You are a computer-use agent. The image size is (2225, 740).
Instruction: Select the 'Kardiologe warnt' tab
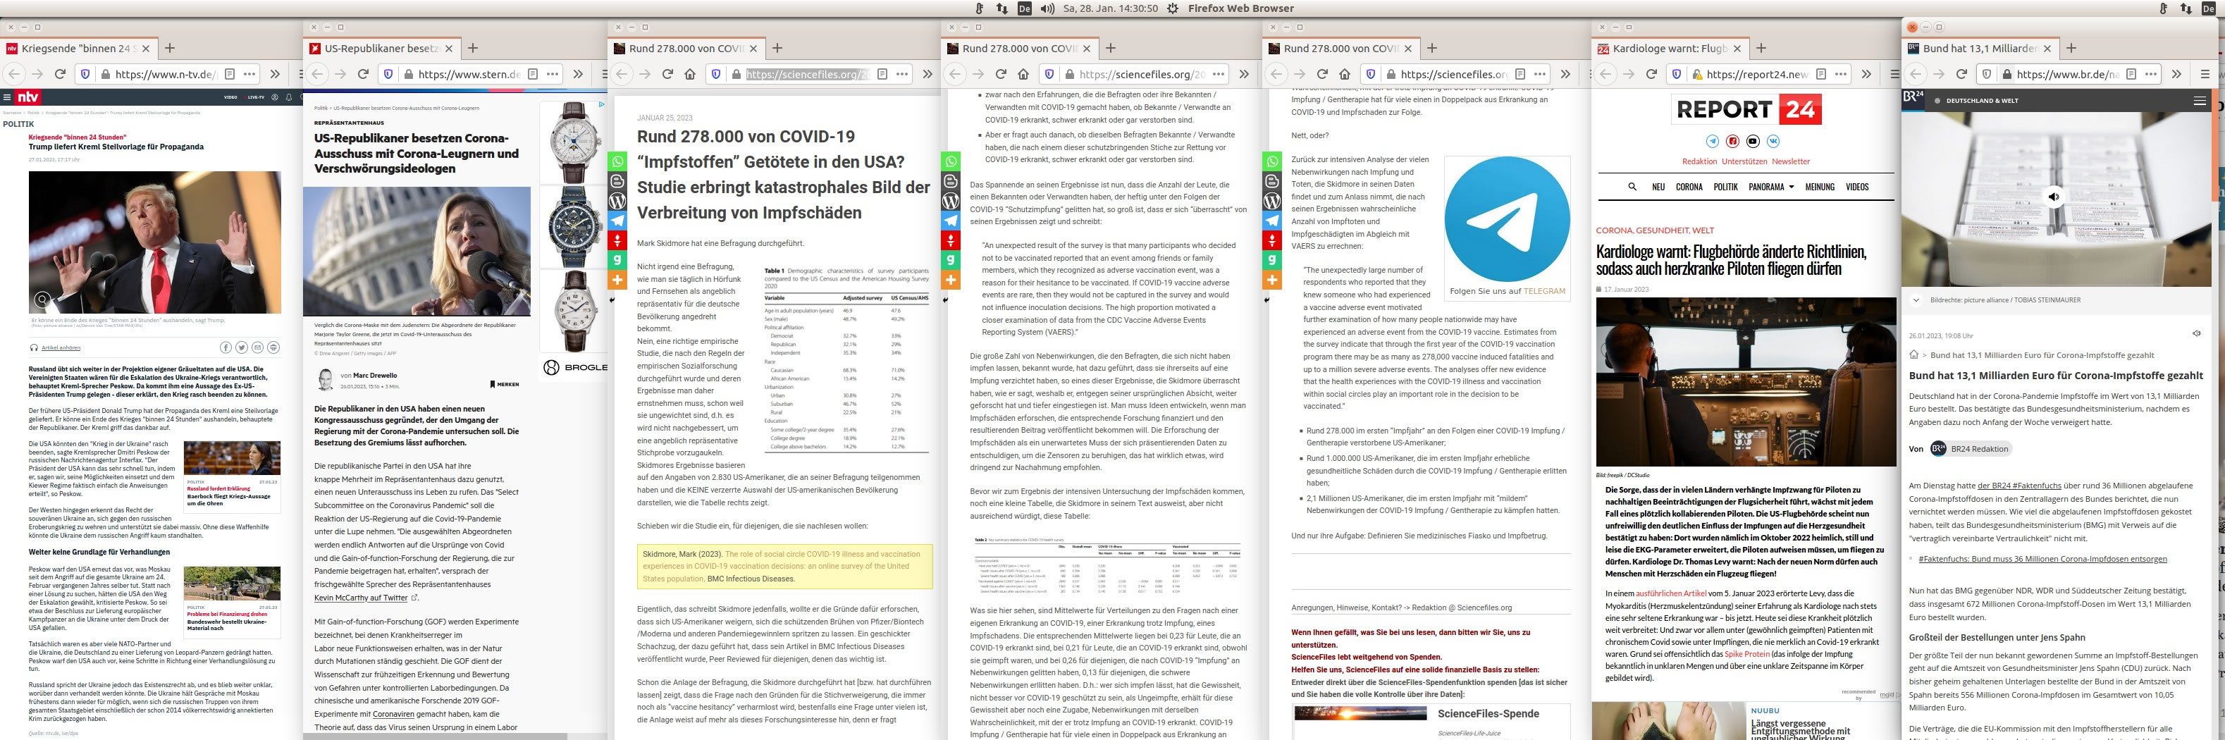click(1671, 49)
